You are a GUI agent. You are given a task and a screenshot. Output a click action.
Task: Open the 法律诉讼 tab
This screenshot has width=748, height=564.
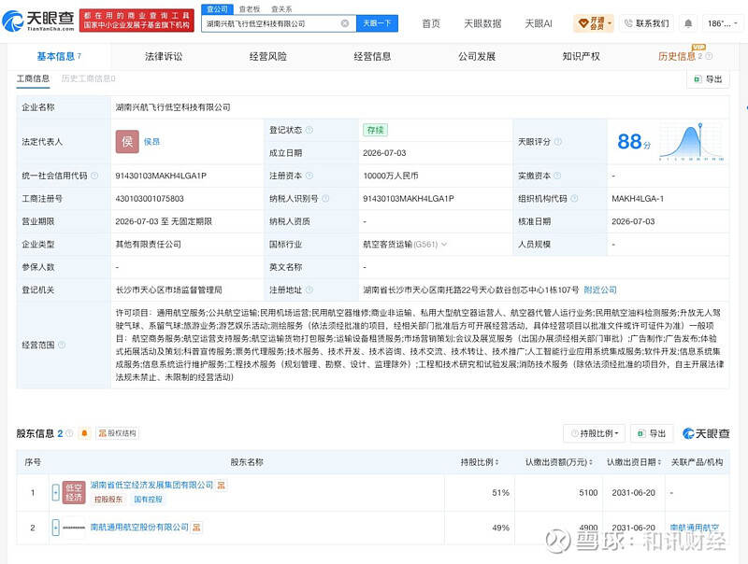pyautogui.click(x=164, y=56)
